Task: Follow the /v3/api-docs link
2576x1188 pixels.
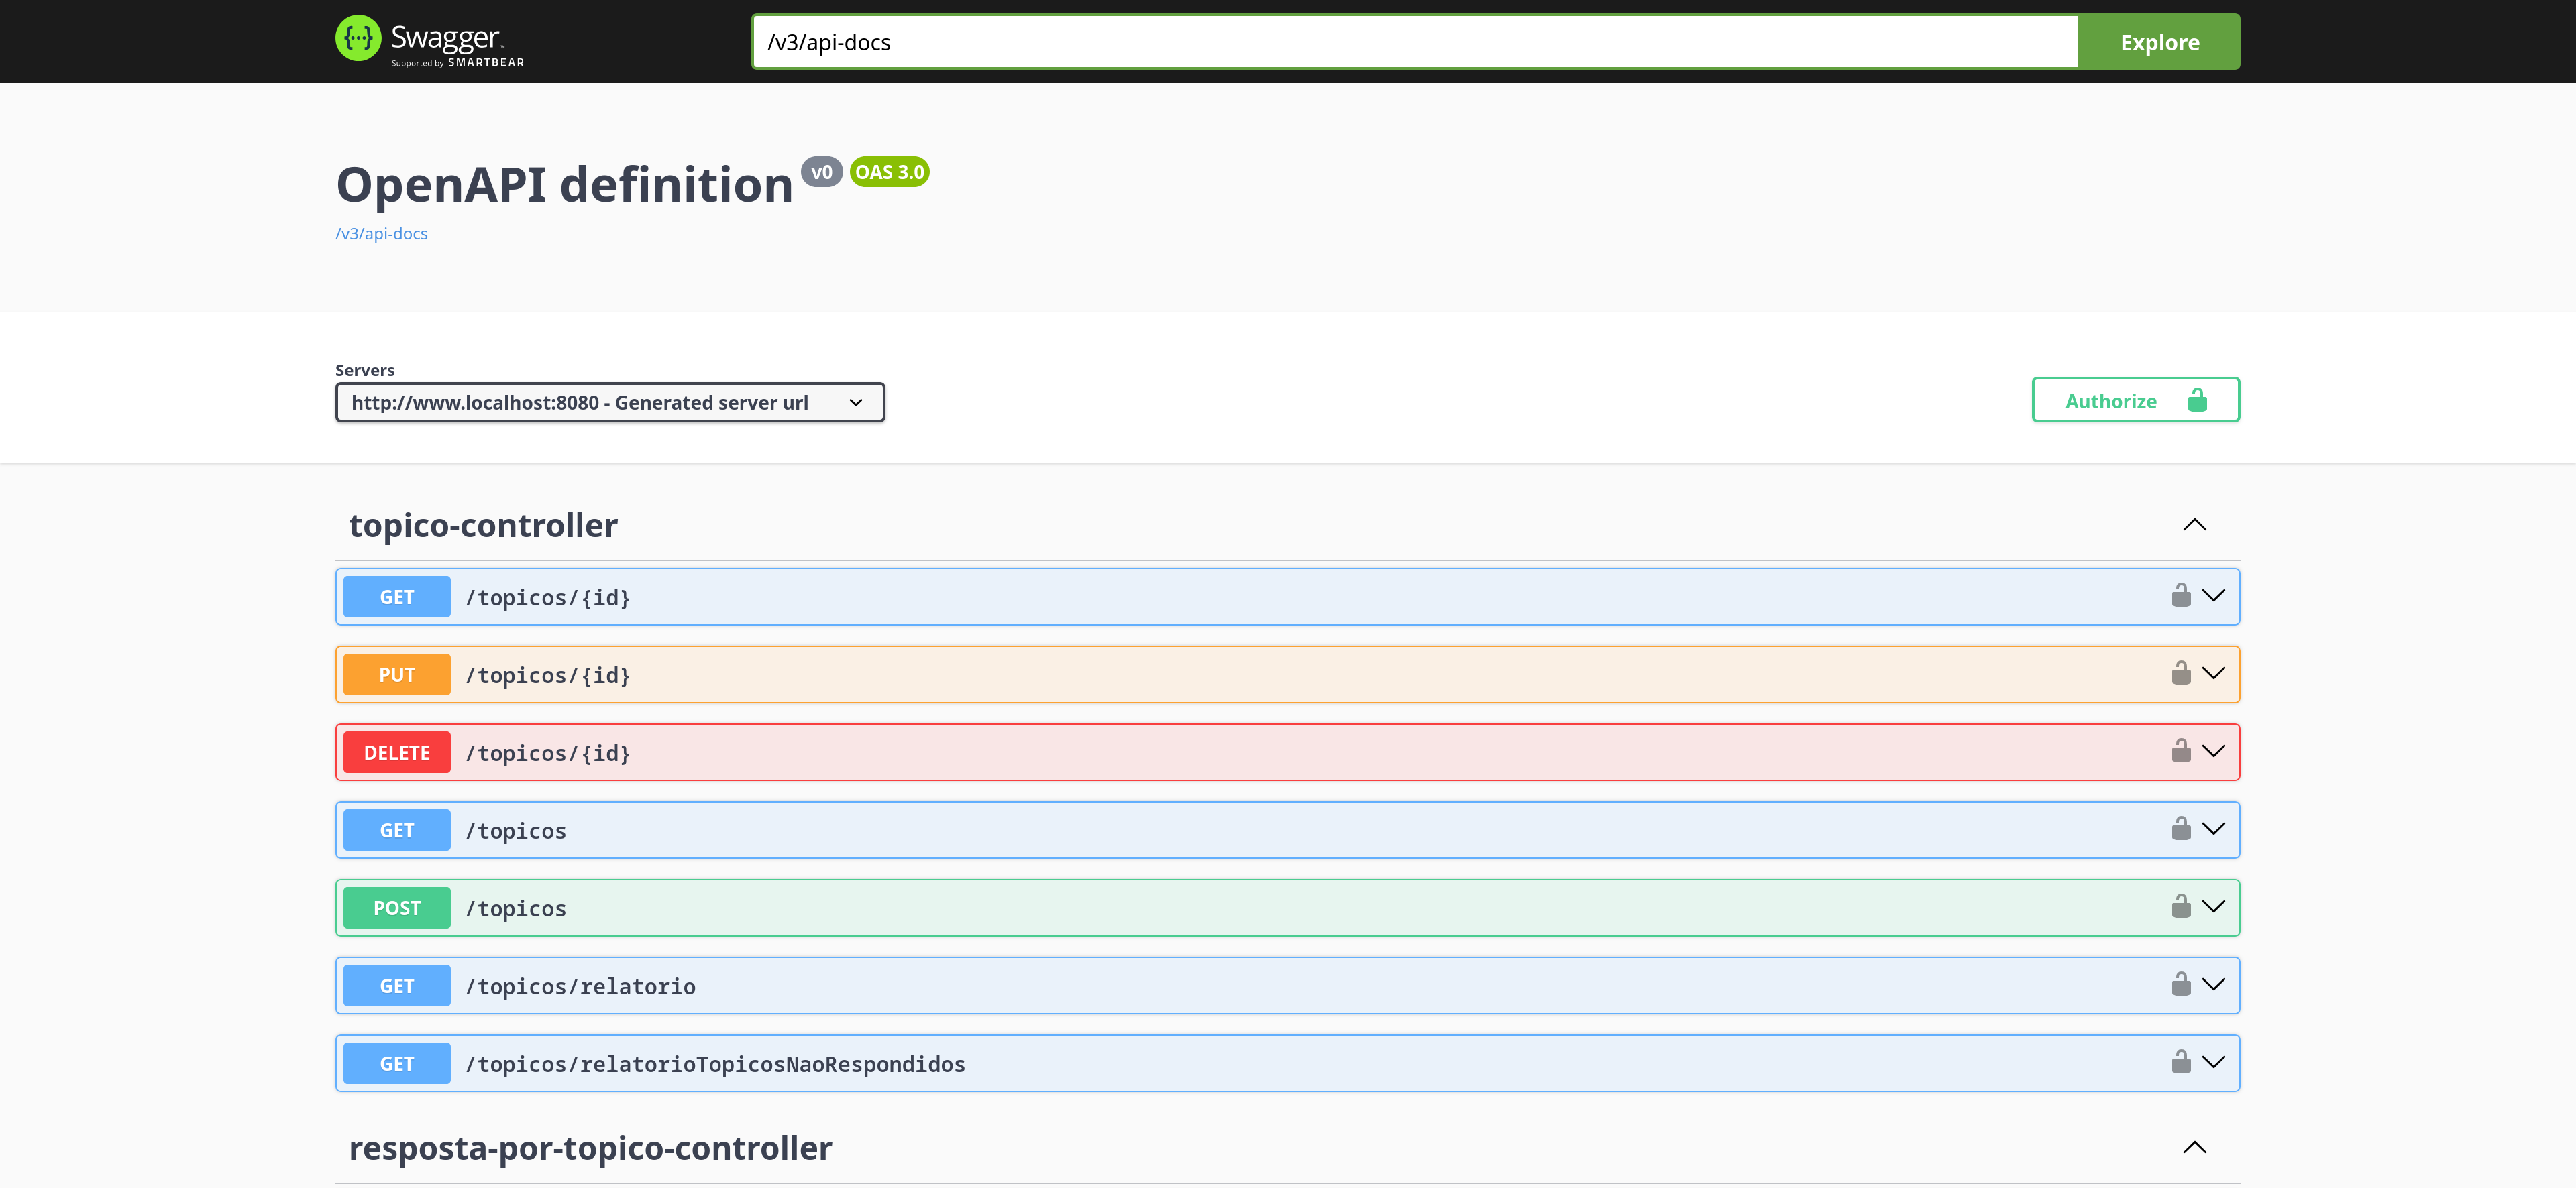Action: click(381, 233)
